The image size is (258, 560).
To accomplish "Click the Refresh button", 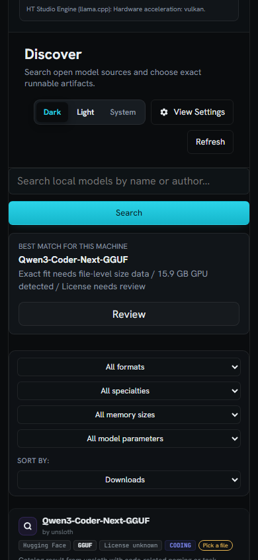I will tap(210, 142).
